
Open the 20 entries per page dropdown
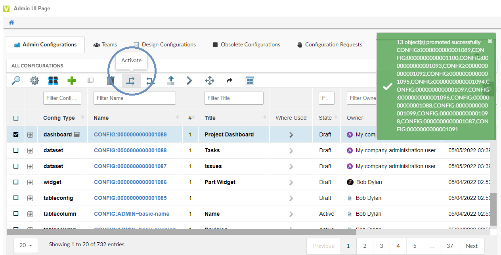point(26,245)
